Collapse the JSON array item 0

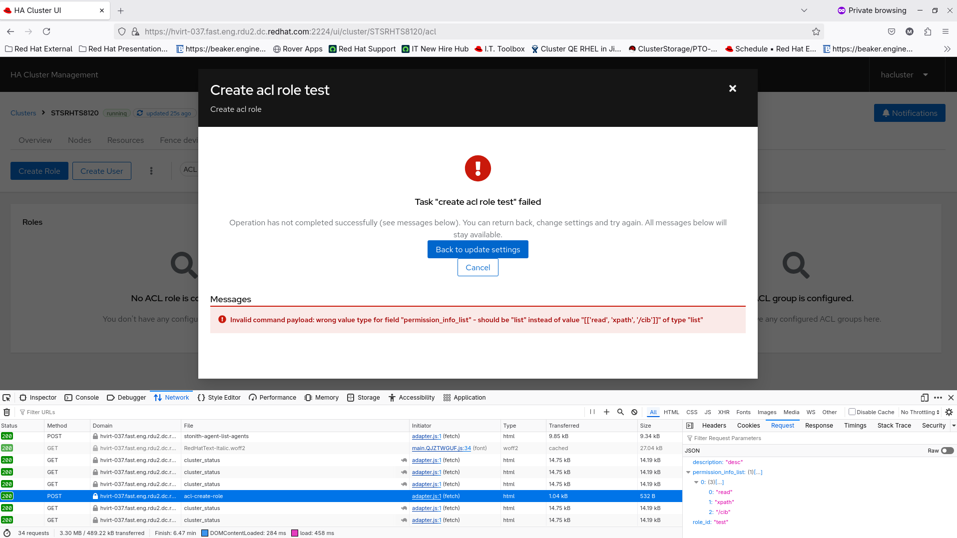(x=696, y=482)
